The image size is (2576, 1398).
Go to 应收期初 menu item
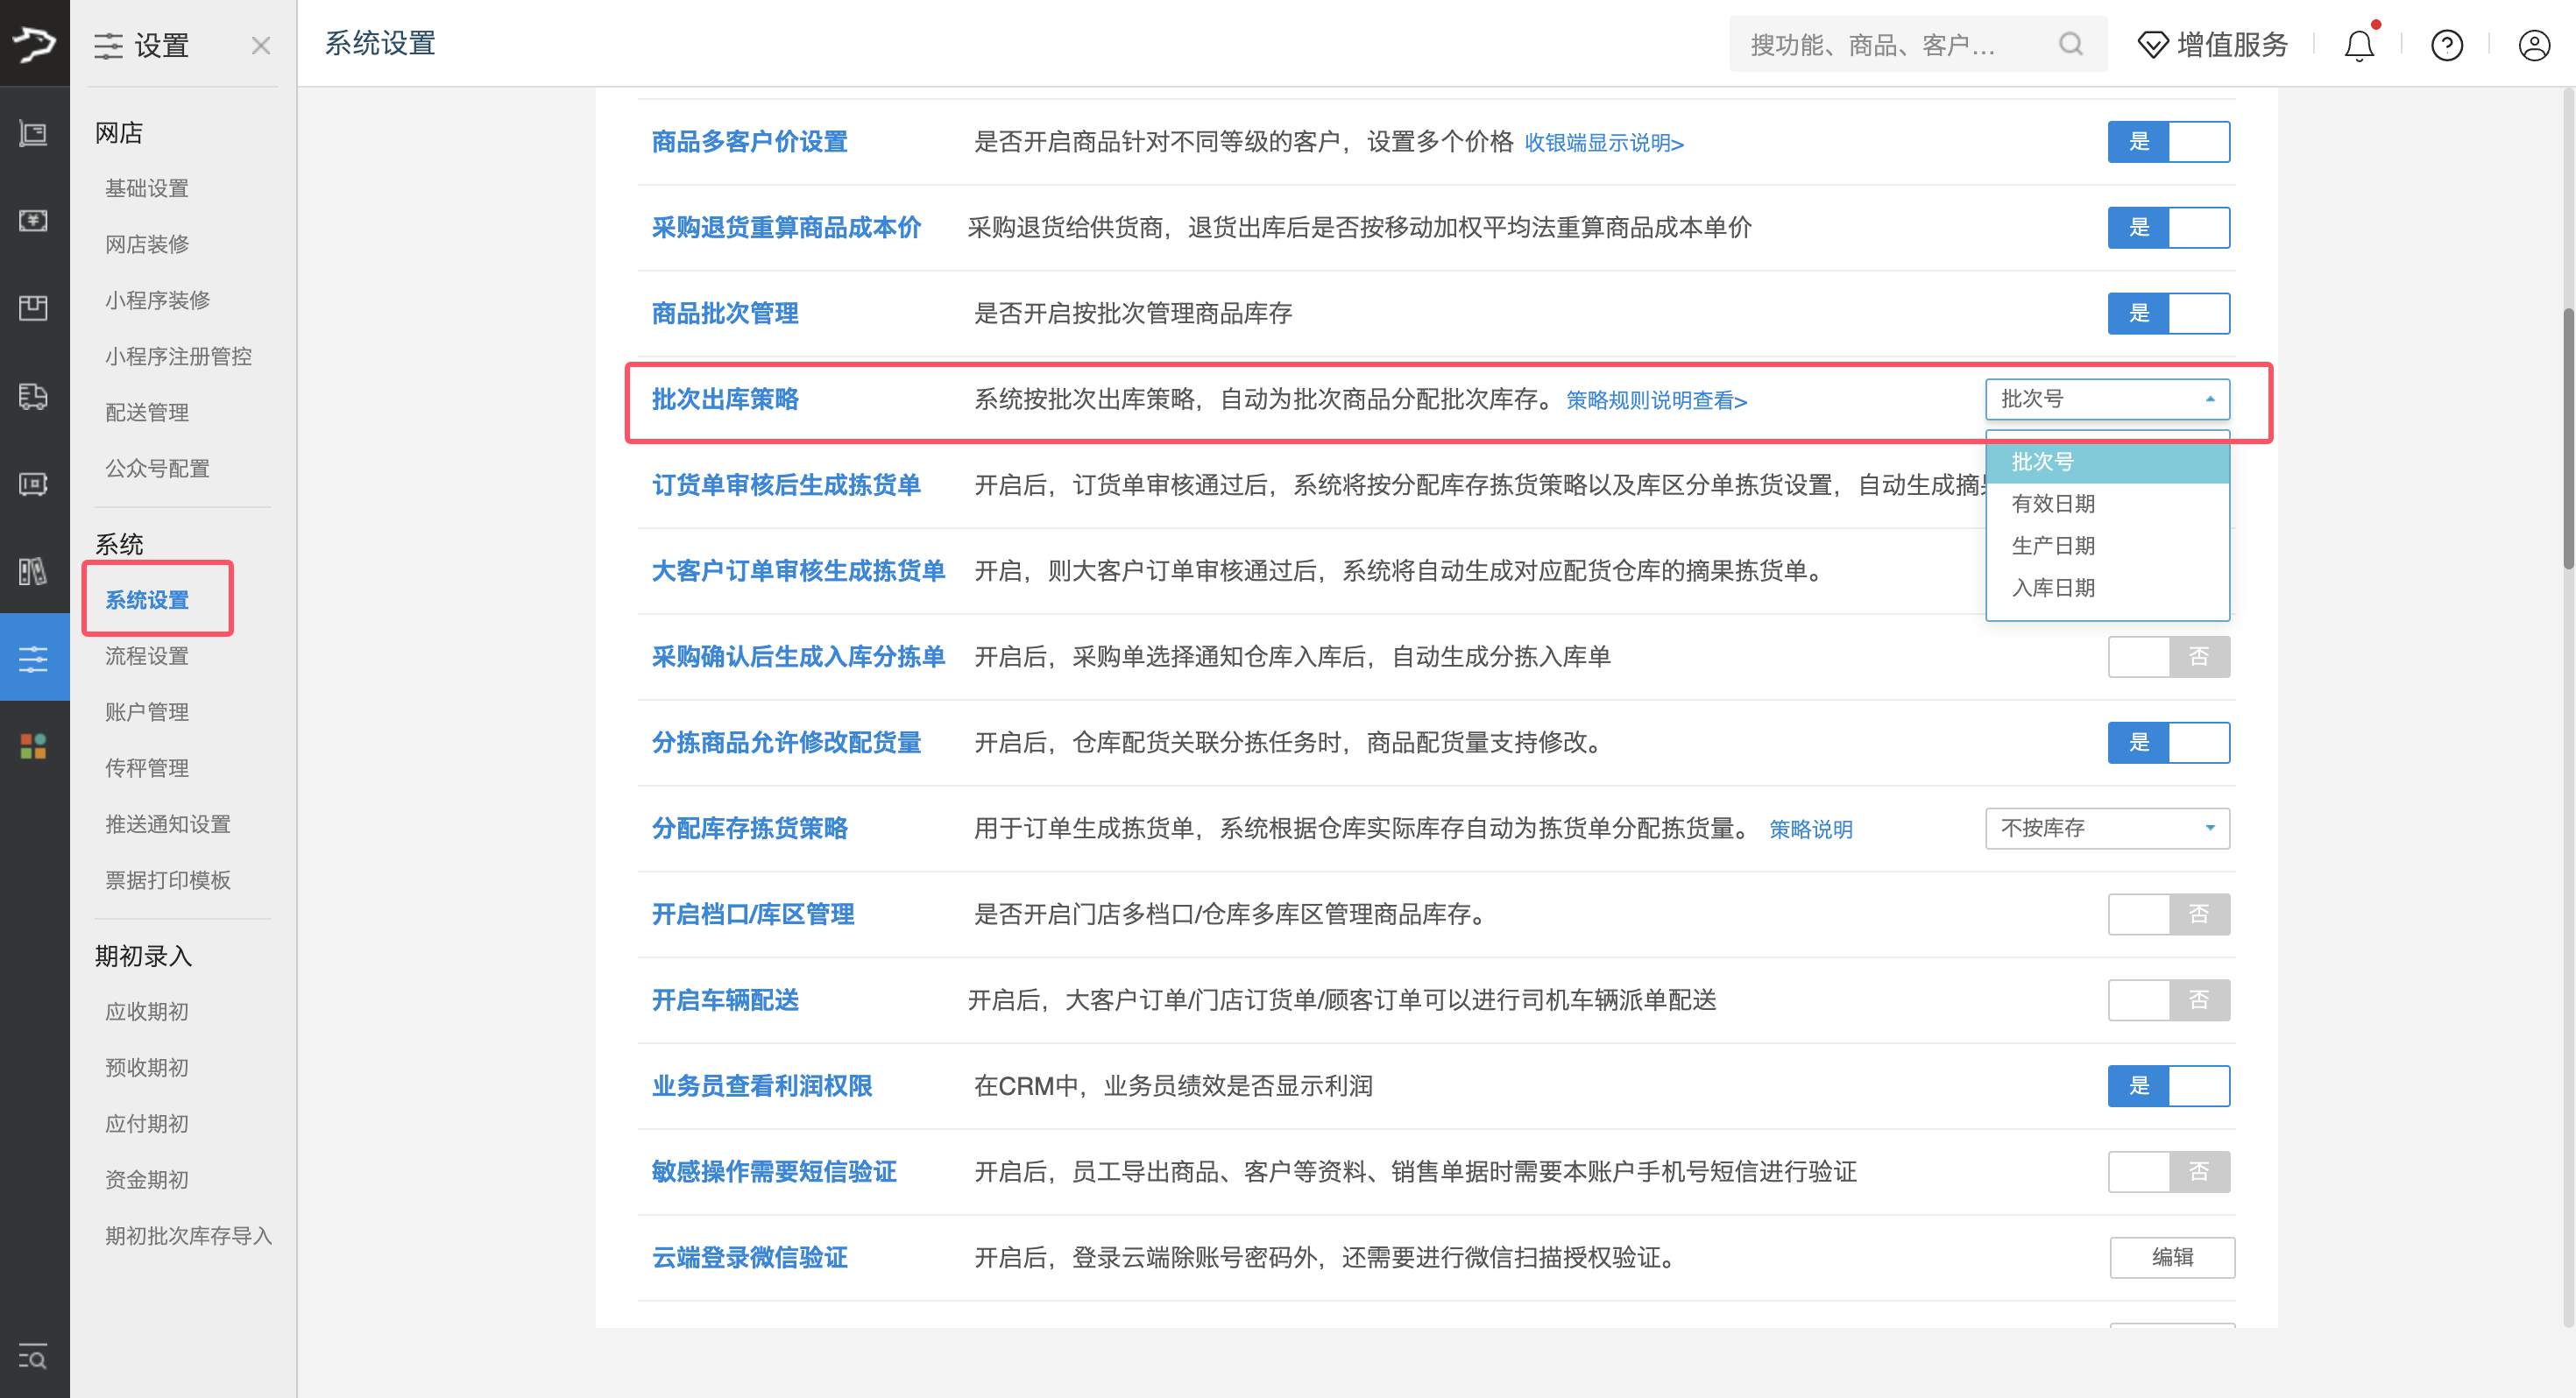point(147,1012)
